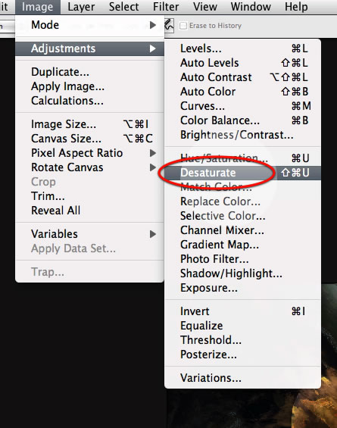Open the Image menu in menu bar
337x428 pixels.
click(x=37, y=7)
